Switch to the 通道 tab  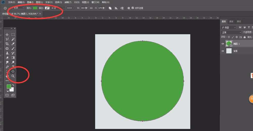(231, 22)
